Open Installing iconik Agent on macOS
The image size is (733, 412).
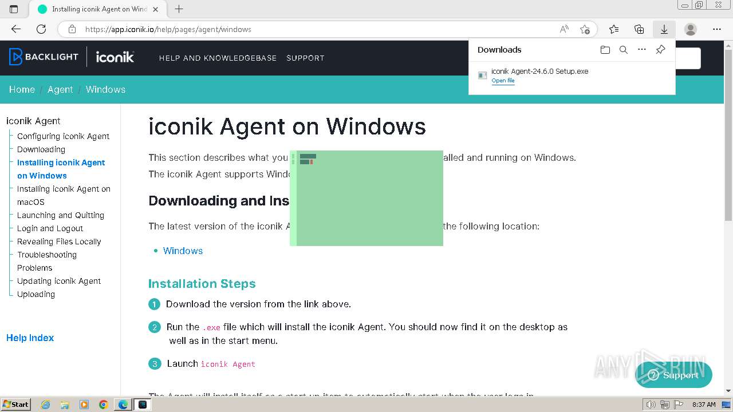(64, 195)
